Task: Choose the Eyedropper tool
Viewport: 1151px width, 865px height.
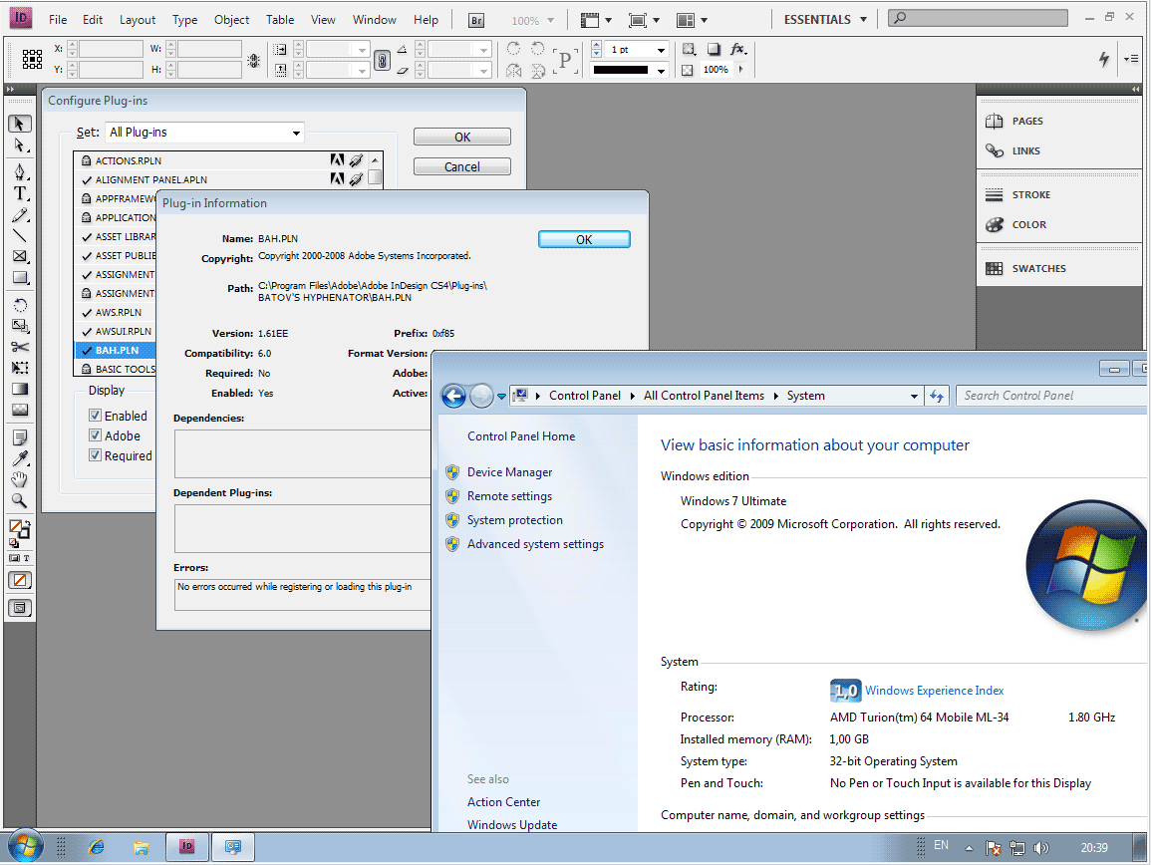Action: (20, 458)
